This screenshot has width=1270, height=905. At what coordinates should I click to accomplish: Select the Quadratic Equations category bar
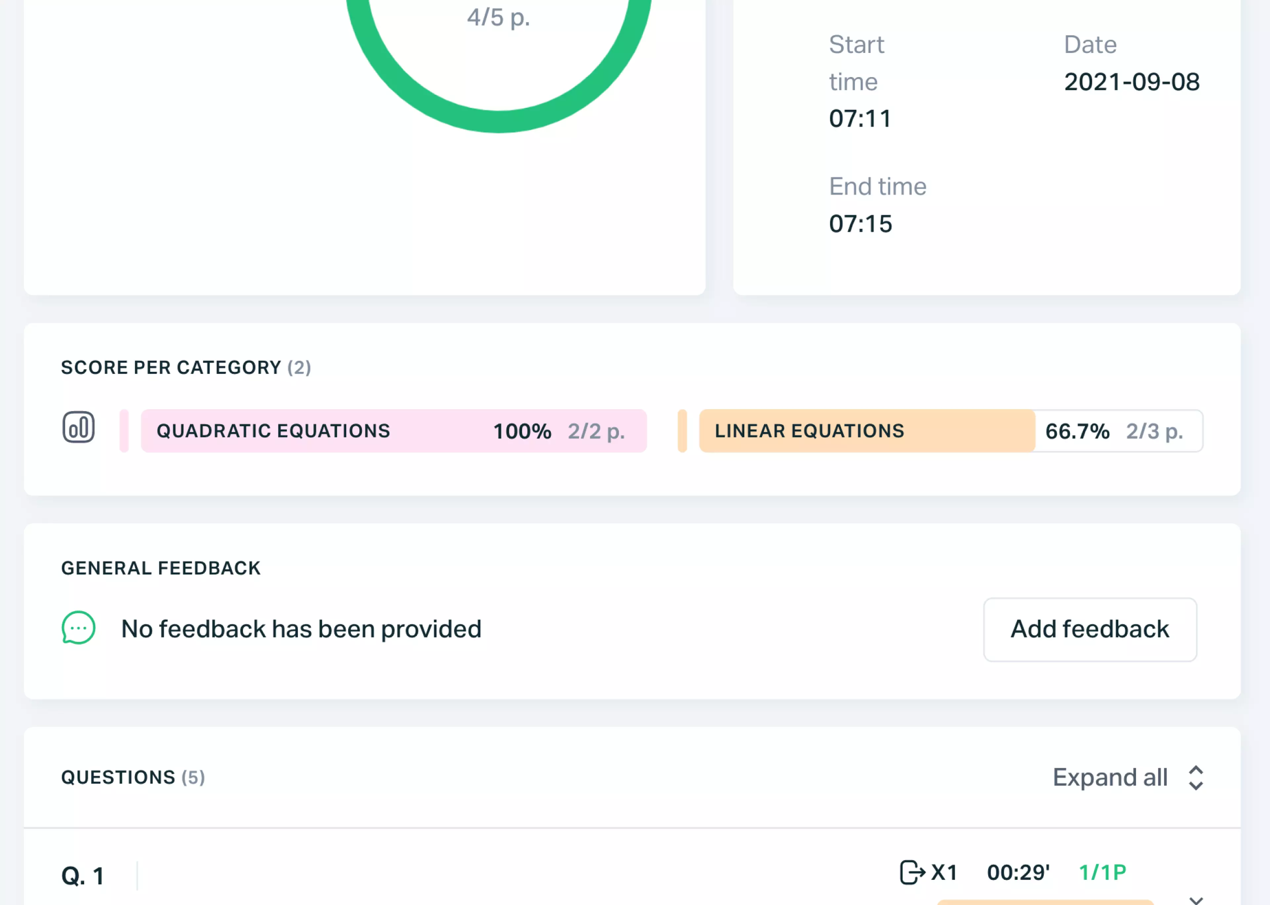tap(394, 431)
